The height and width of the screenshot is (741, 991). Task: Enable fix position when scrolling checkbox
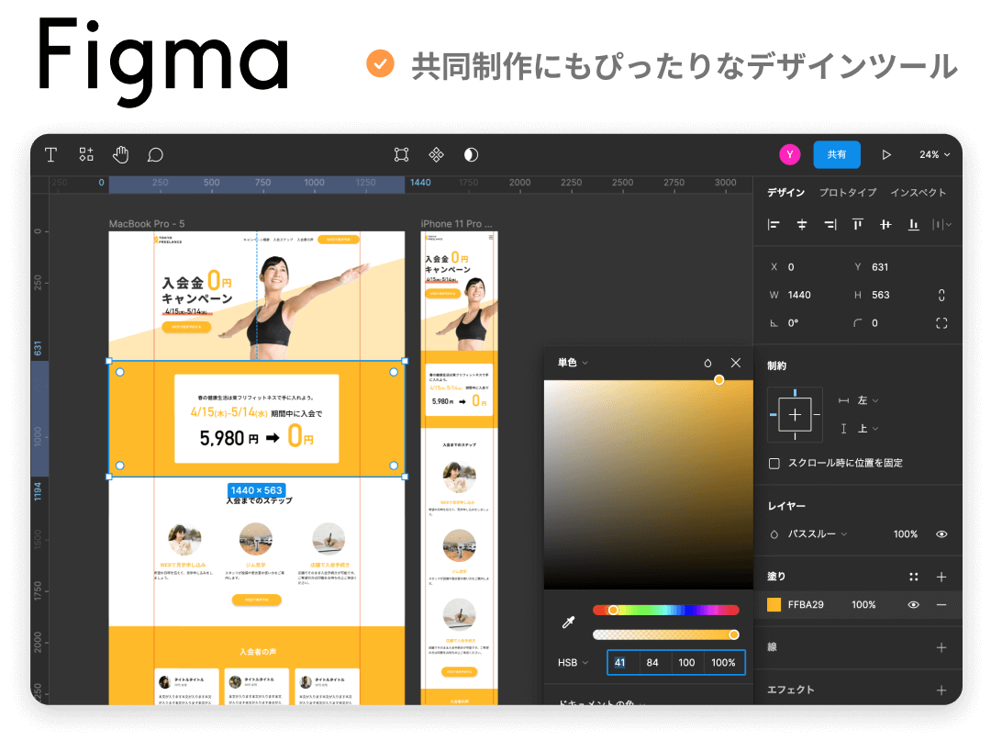(x=774, y=463)
